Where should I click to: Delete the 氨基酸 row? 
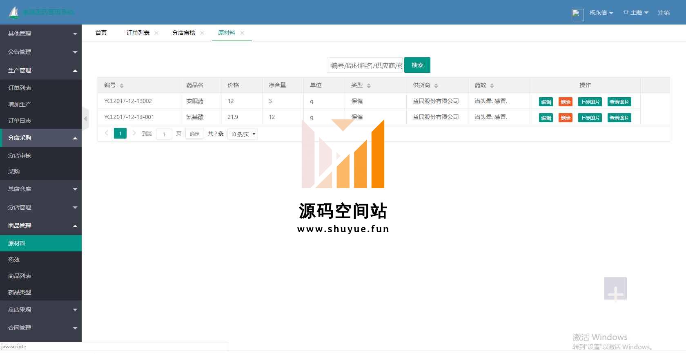pyautogui.click(x=566, y=118)
